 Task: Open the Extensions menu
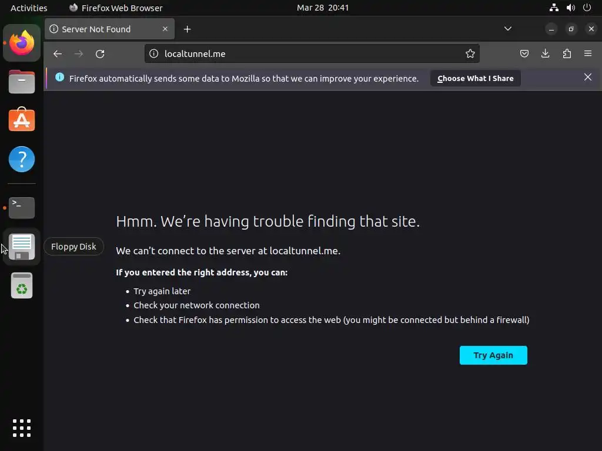click(567, 53)
